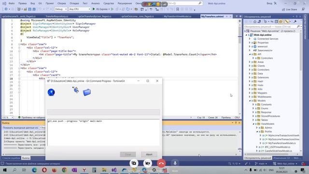Screen dimensions: 309x174
Task: Open the Git menu
Action: (40, 3)
